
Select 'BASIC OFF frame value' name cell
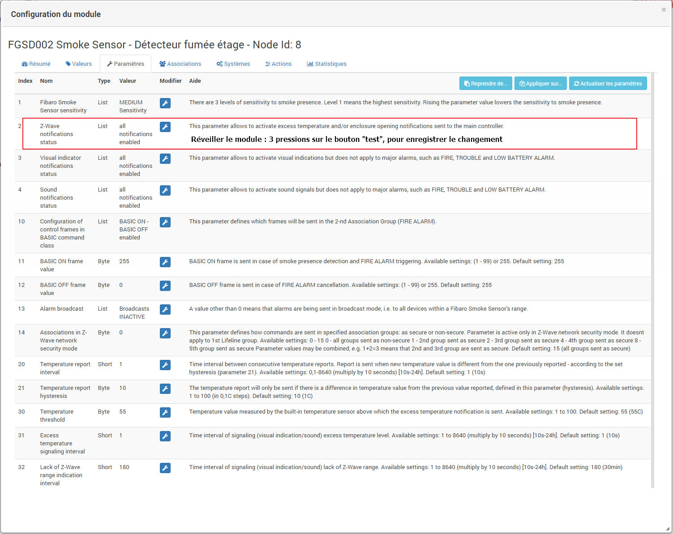point(63,289)
